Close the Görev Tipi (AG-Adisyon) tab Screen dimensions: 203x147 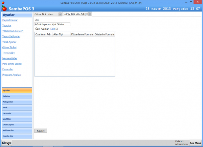(x=89, y=14)
